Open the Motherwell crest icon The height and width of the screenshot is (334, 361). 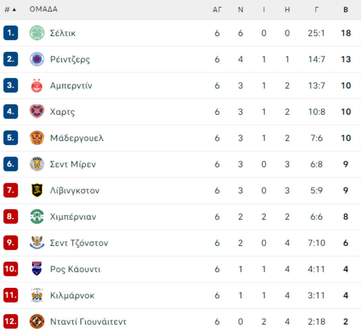point(37,138)
